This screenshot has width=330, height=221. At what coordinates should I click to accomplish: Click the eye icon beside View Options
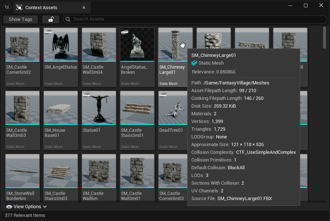9,207
